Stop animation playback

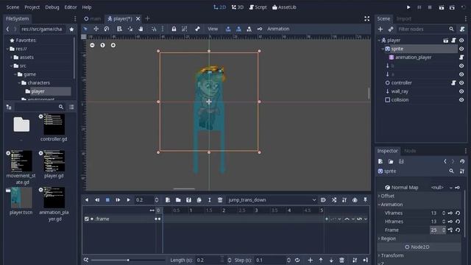point(107,199)
